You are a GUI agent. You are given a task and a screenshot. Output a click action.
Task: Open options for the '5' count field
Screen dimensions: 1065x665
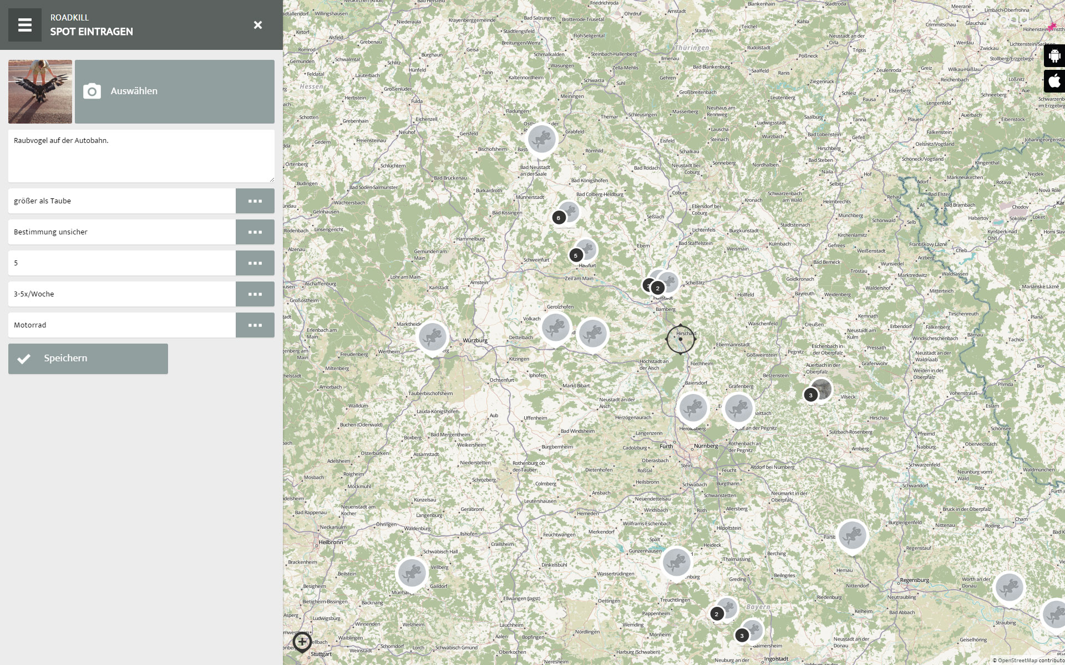[x=255, y=263]
